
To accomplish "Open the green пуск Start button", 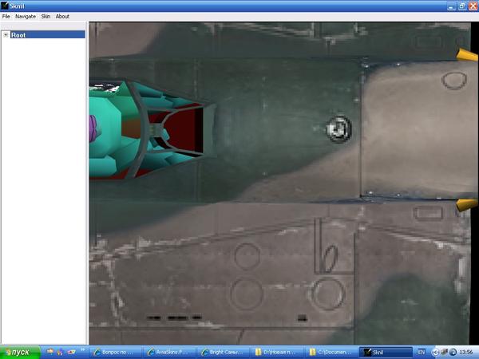I will [20, 353].
